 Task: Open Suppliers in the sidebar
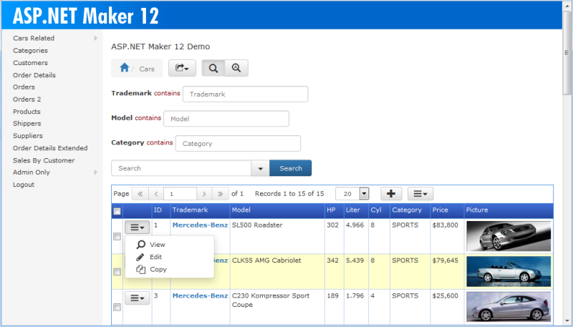pos(28,136)
